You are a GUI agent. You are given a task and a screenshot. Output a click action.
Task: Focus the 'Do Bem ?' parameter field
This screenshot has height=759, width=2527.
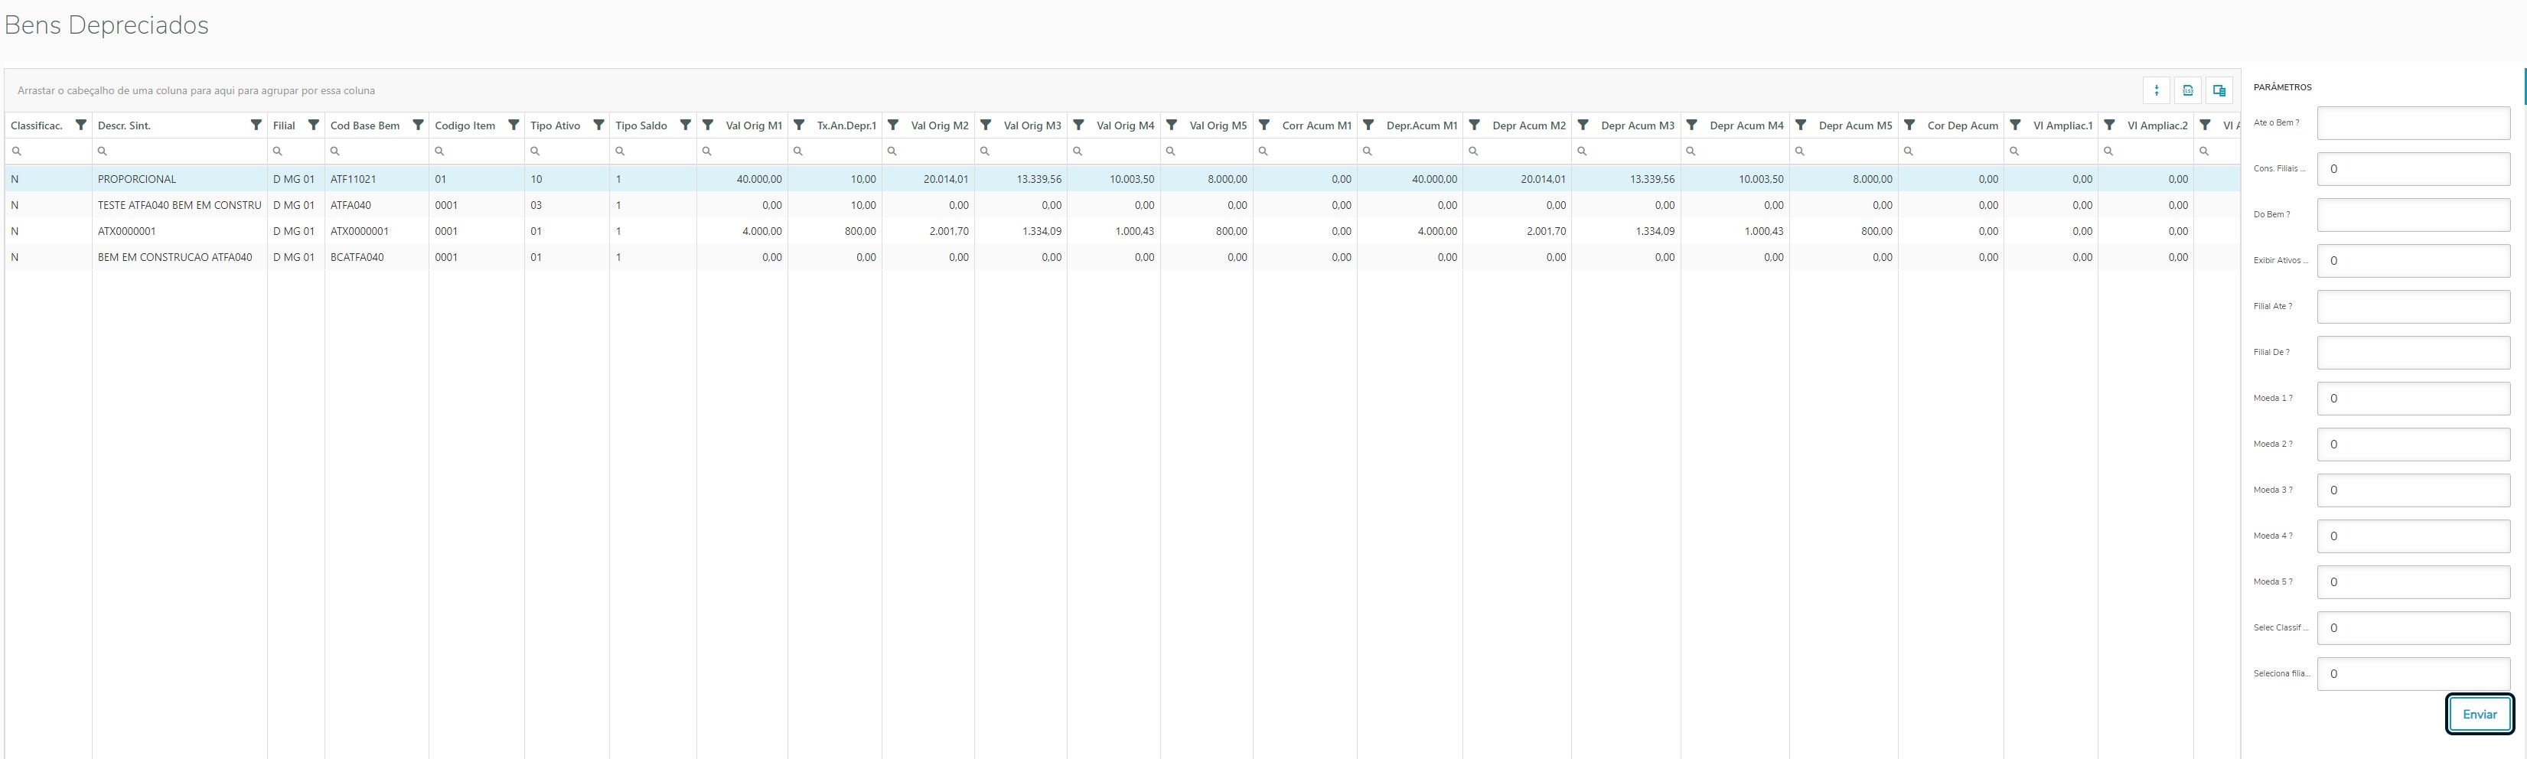[2413, 215]
